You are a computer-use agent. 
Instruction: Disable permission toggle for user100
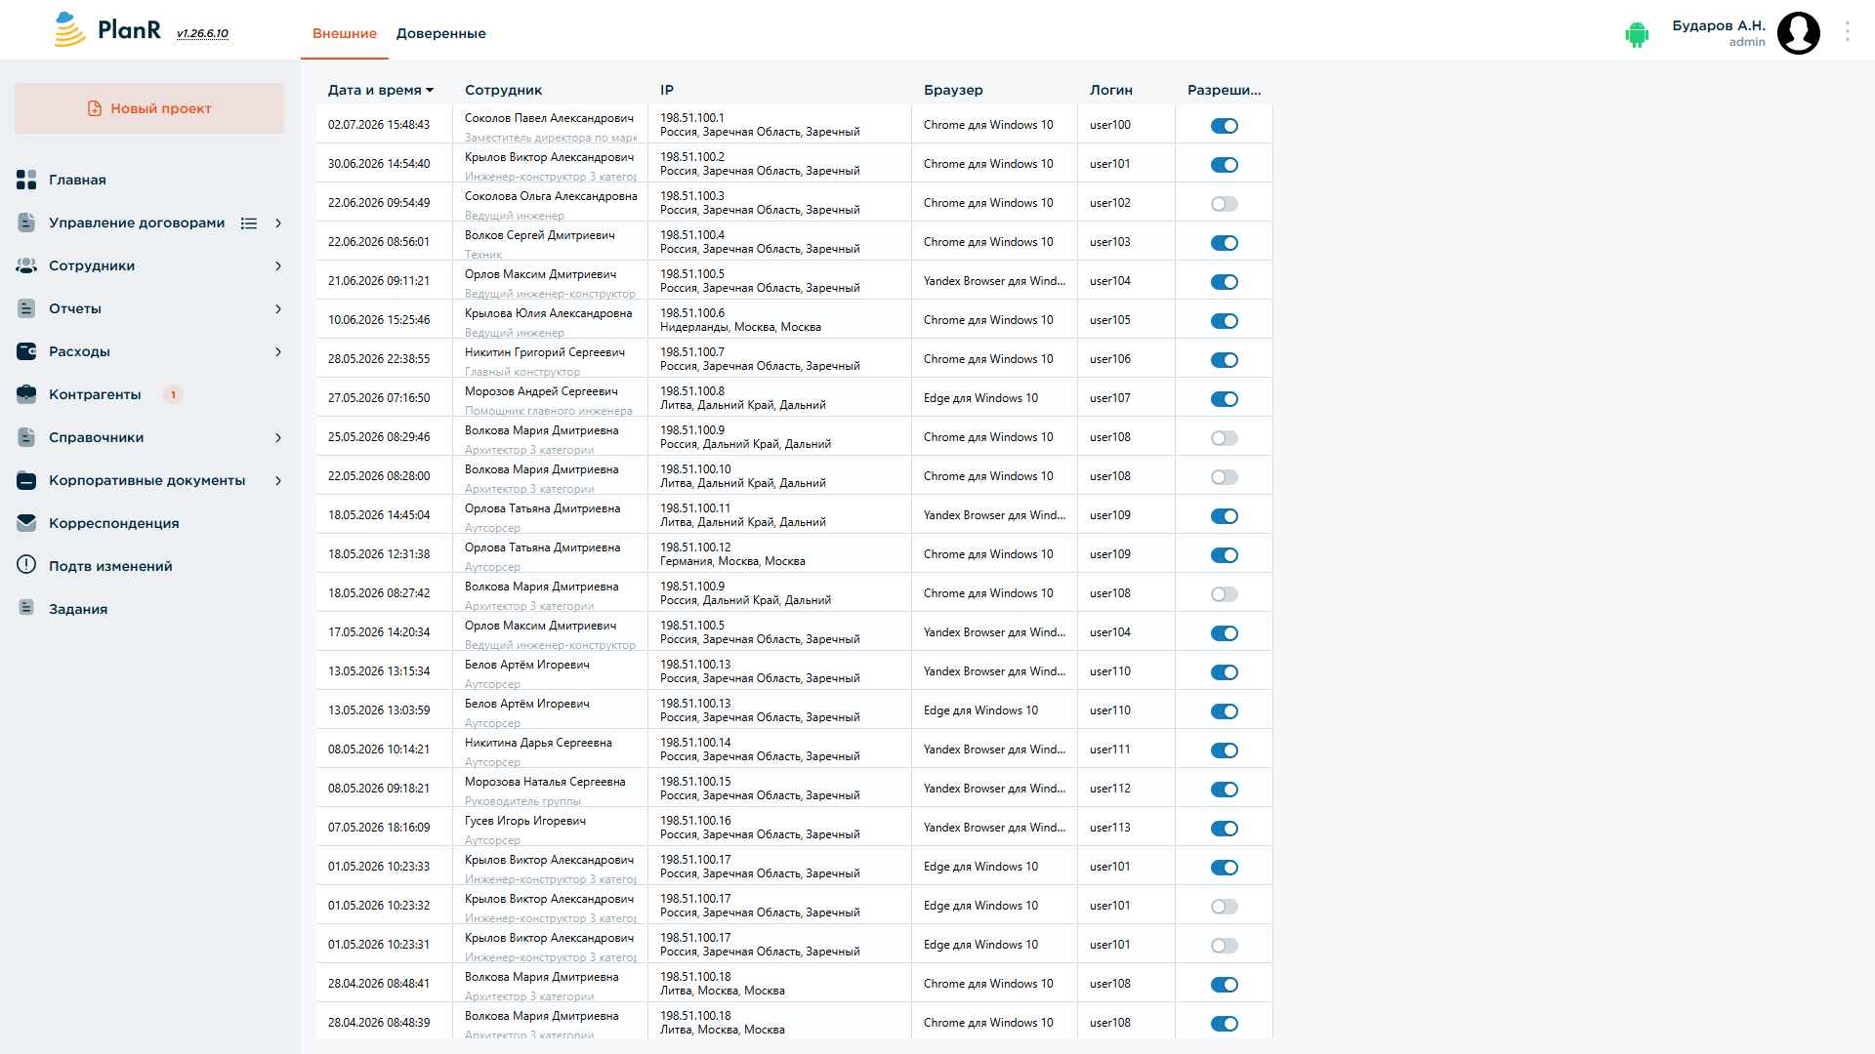click(x=1224, y=126)
